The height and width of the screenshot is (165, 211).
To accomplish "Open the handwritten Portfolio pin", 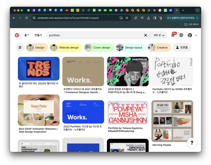I will tap(172, 71).
